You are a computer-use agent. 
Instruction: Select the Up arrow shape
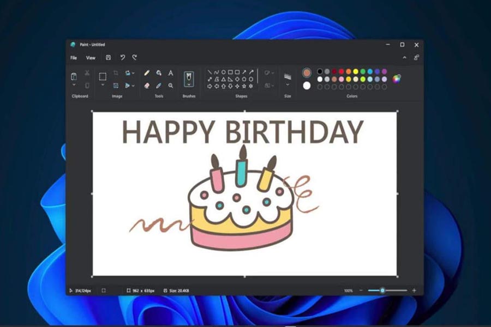pos(224,86)
